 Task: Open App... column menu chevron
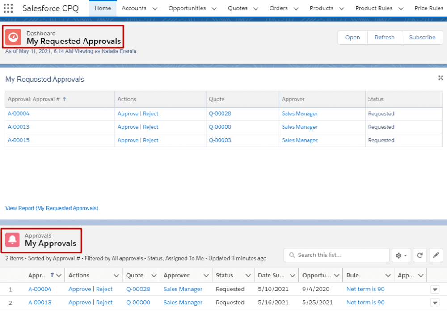click(x=421, y=276)
